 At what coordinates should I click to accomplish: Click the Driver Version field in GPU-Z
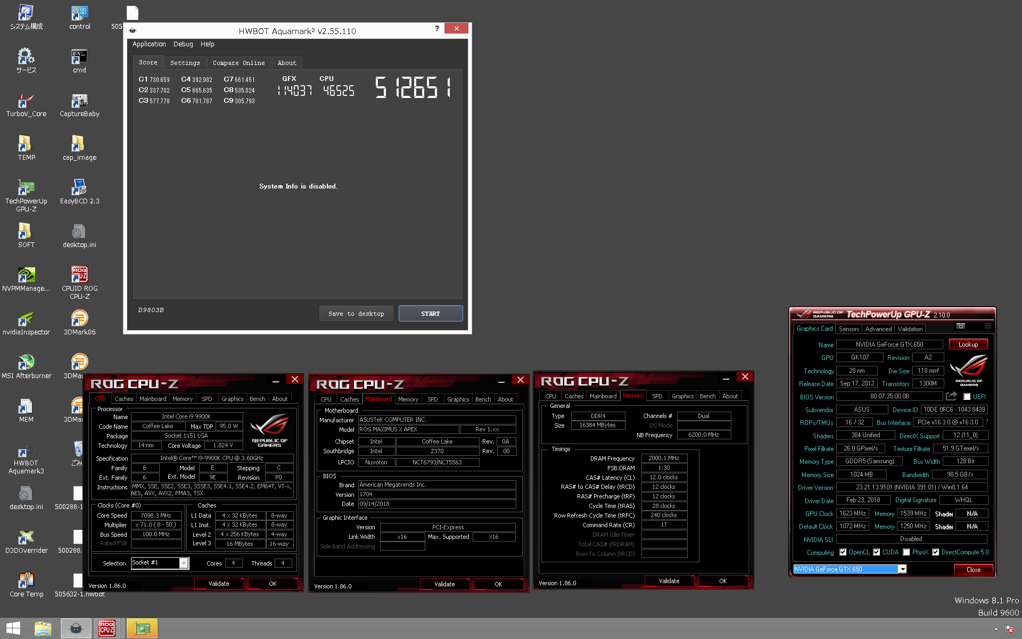tap(912, 487)
